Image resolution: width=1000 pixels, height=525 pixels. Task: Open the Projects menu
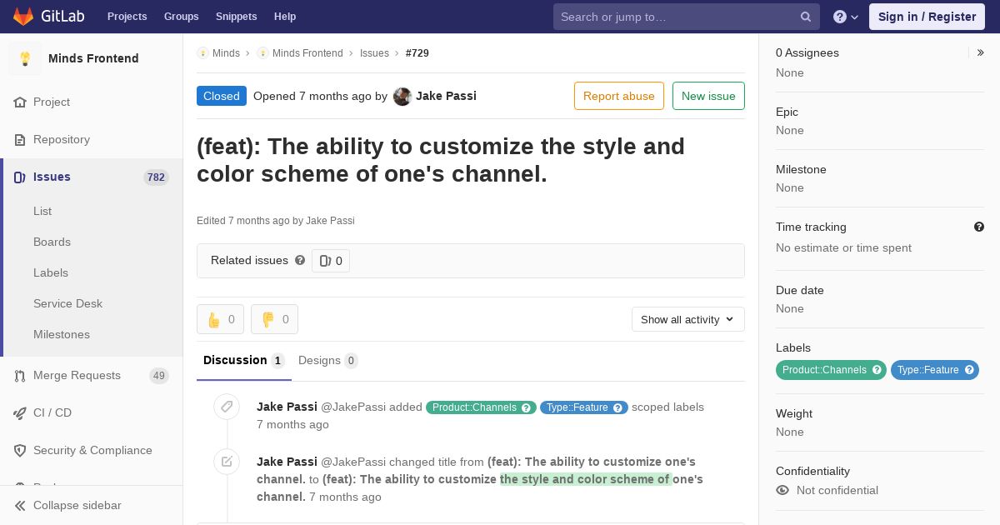pyautogui.click(x=127, y=17)
